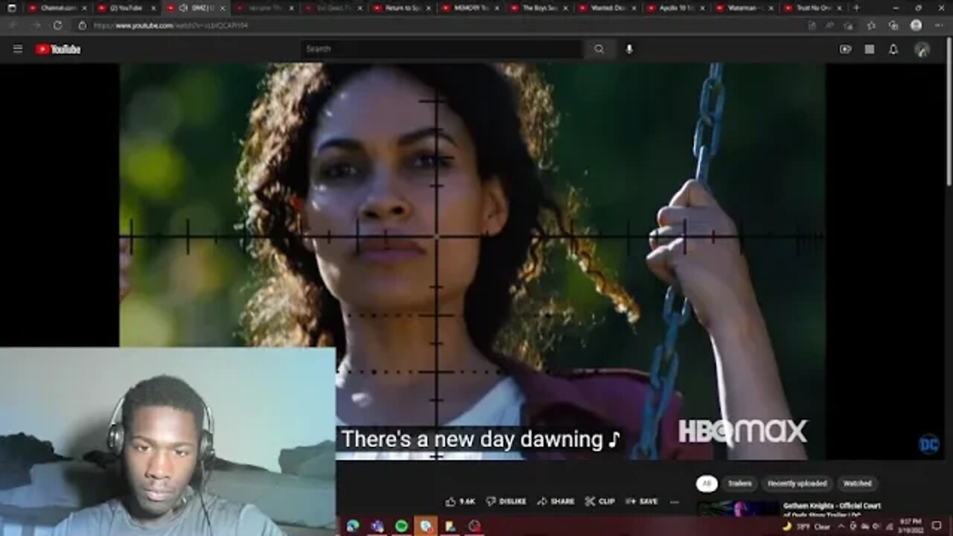Open the YouTube account avatar menu

point(922,49)
